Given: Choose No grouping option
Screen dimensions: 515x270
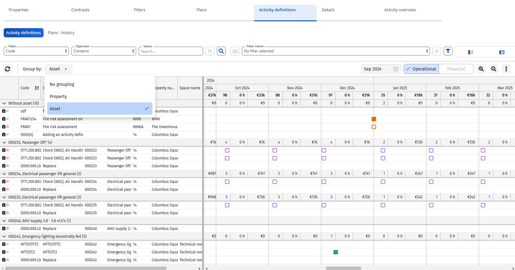Looking at the screenshot, I should point(100,84).
